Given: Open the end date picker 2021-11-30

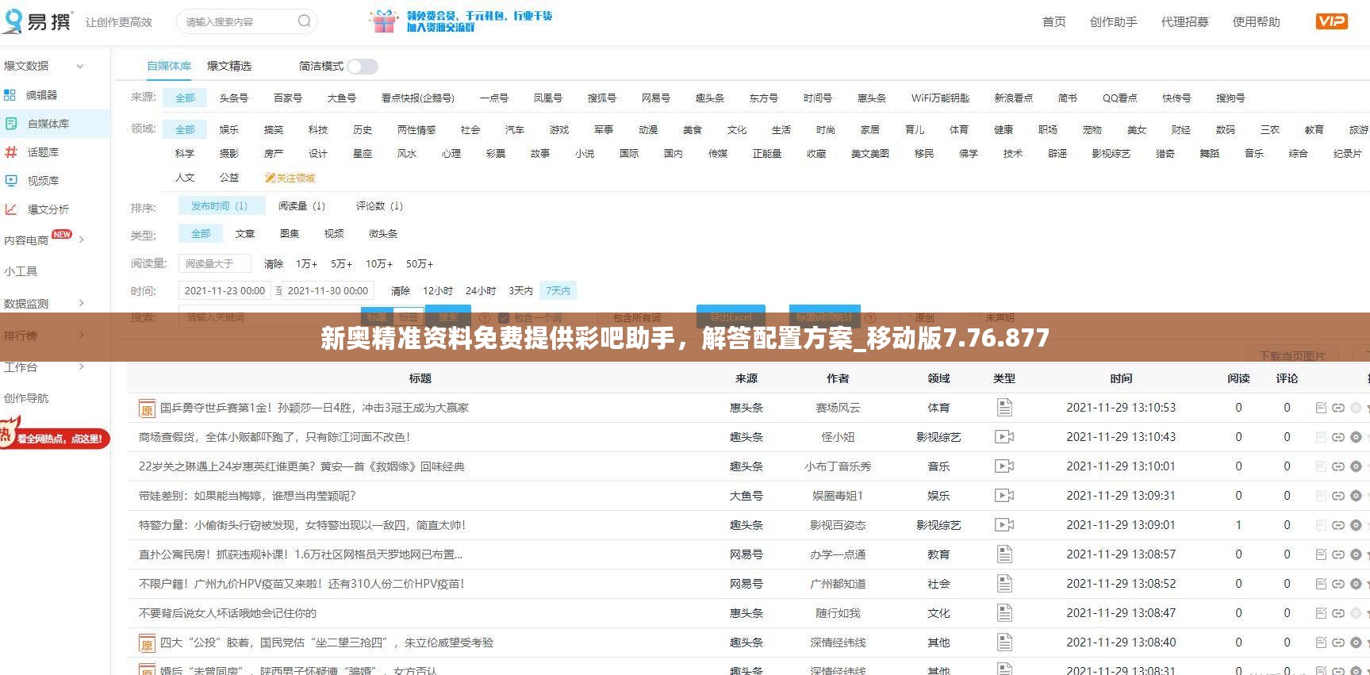Looking at the screenshot, I should pyautogui.click(x=328, y=291).
